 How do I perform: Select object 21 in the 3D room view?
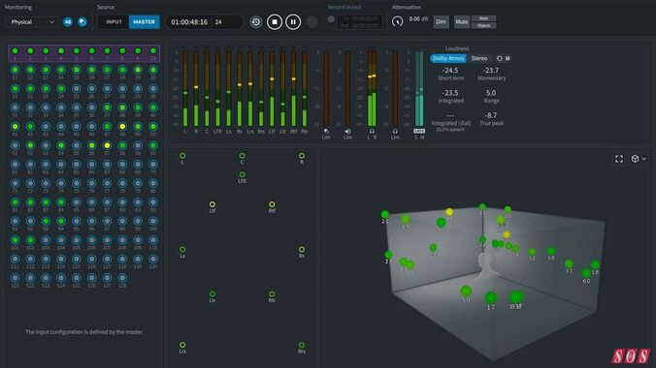[385, 215]
